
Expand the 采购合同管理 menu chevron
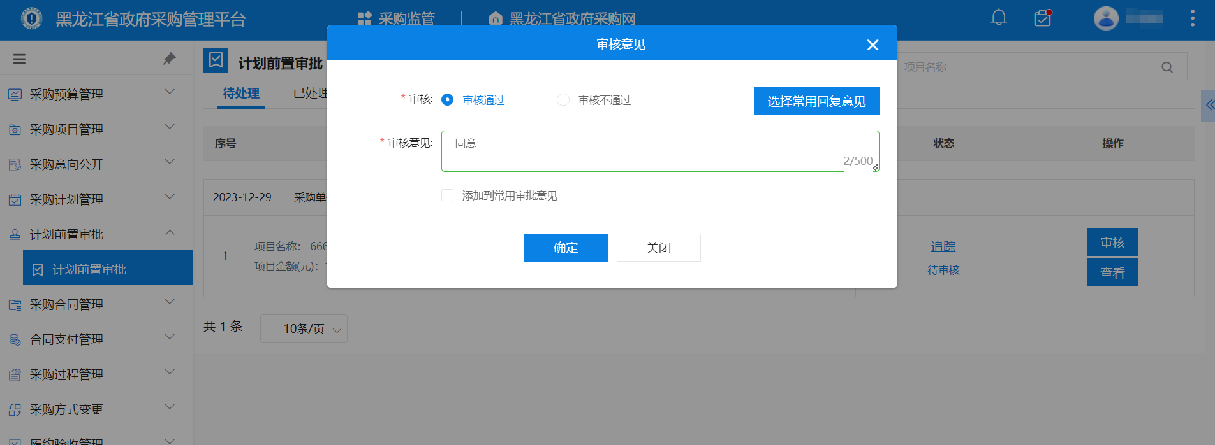tap(170, 302)
